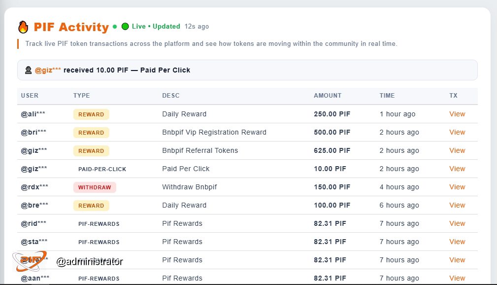Click the red WITHDRAW type badge
This screenshot has height=285, width=497.
(x=95, y=187)
